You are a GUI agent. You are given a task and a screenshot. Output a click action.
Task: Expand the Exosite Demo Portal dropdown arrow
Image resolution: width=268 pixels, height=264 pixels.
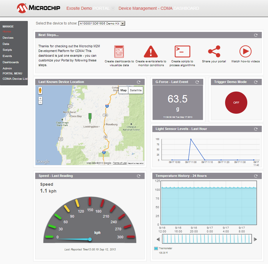(113, 9)
